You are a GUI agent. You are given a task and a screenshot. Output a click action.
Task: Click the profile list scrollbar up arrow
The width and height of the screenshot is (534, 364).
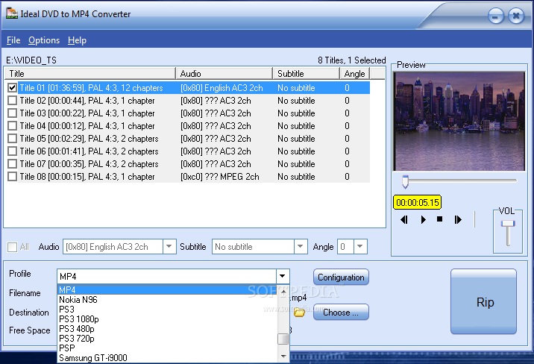283,292
